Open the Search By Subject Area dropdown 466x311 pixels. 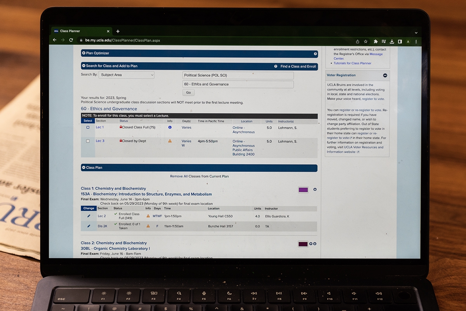click(126, 75)
